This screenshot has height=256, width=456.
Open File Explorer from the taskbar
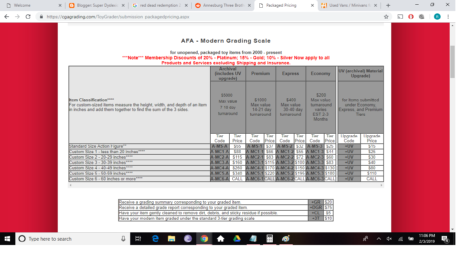pyautogui.click(x=171, y=239)
